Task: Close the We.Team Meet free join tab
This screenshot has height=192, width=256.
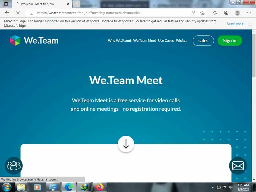Action: 68,4
